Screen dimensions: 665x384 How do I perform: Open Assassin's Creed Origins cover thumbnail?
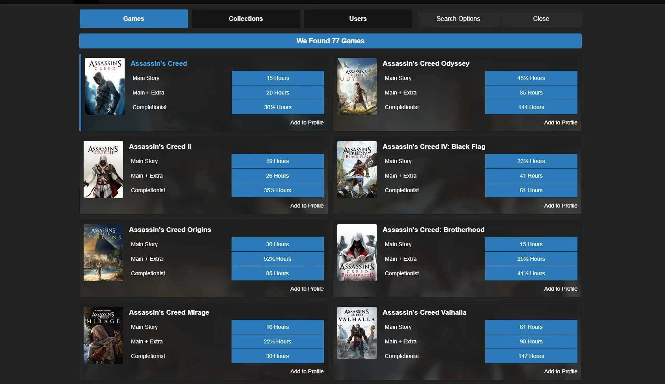click(x=103, y=253)
